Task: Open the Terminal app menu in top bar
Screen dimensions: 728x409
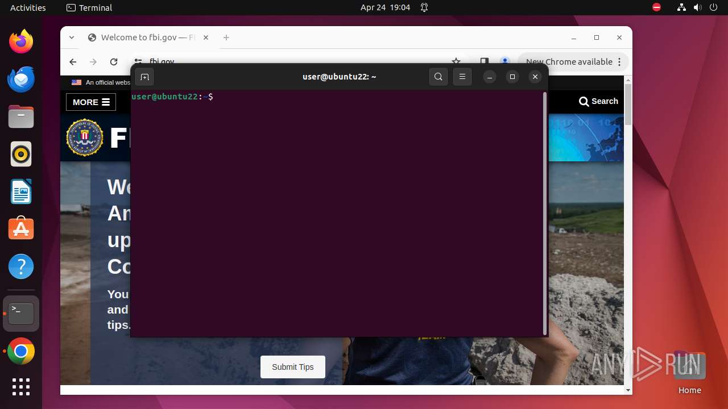Action: (x=89, y=8)
